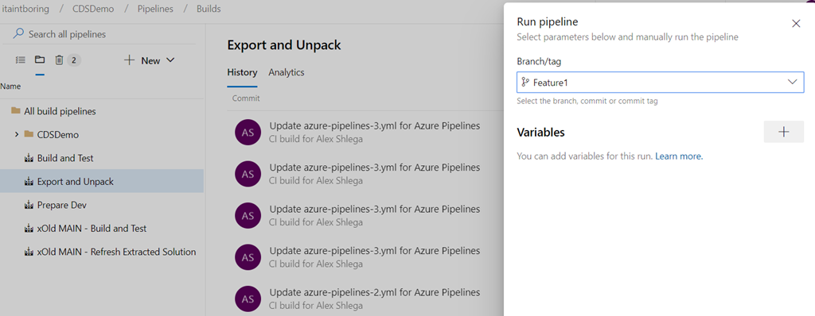Click xOld MAIN - Refresh Extracted Solution icon

[x=29, y=252]
